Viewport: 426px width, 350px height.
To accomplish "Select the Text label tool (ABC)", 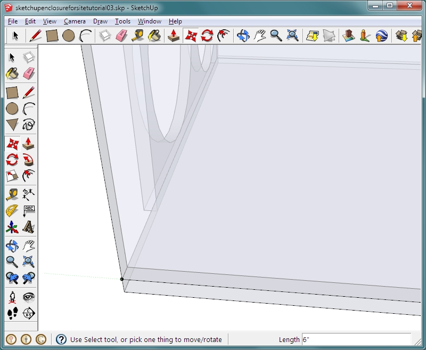I will pos(29,211).
